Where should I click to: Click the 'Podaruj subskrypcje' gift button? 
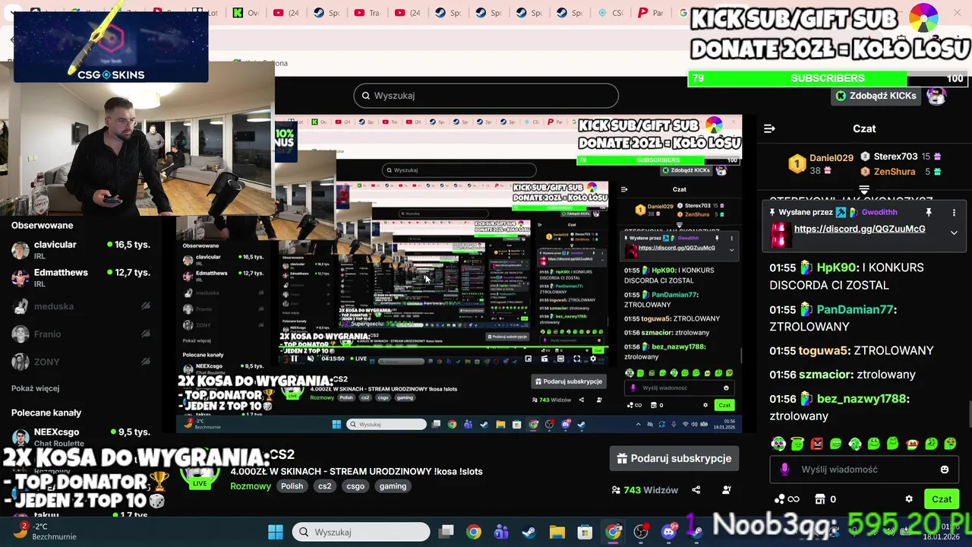pos(674,458)
